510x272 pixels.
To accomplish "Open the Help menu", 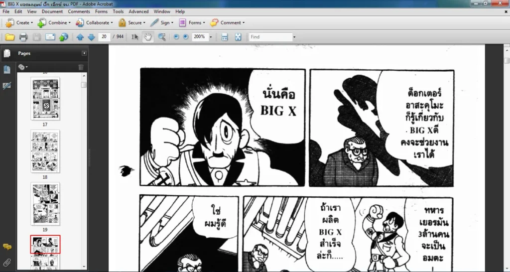I will pos(180,11).
